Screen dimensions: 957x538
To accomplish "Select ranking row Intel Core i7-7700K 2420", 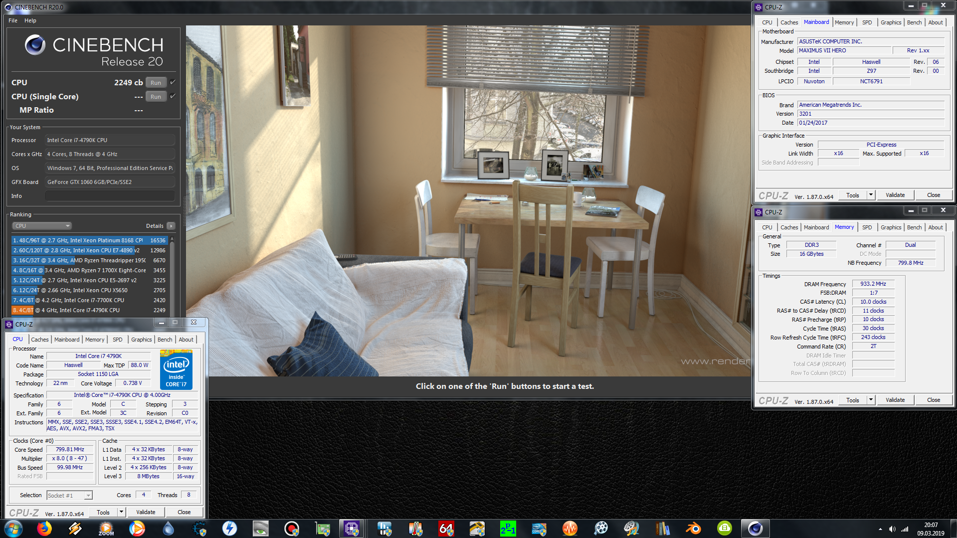I will point(90,300).
